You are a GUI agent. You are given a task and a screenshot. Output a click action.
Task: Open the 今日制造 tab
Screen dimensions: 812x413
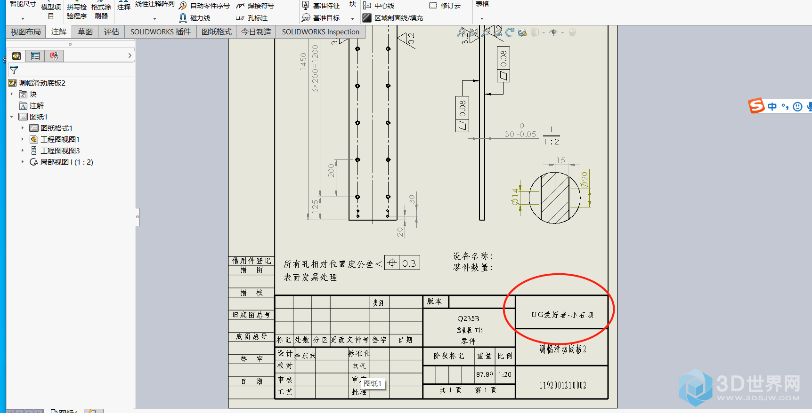[x=256, y=32]
